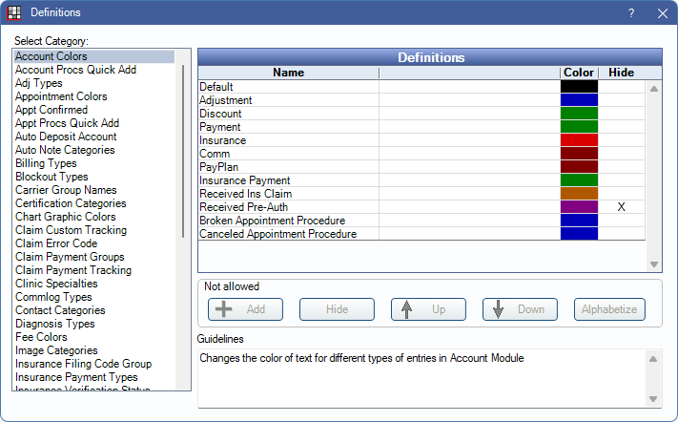Click the Down arrow button

pyautogui.click(x=520, y=309)
